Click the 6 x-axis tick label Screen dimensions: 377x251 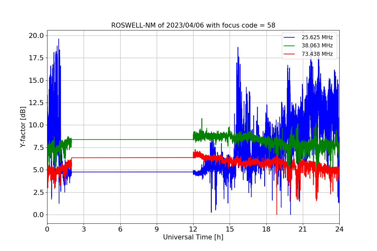click(120, 229)
